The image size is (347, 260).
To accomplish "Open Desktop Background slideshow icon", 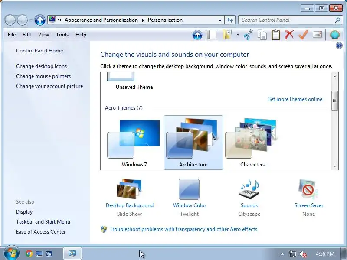I will (129, 189).
